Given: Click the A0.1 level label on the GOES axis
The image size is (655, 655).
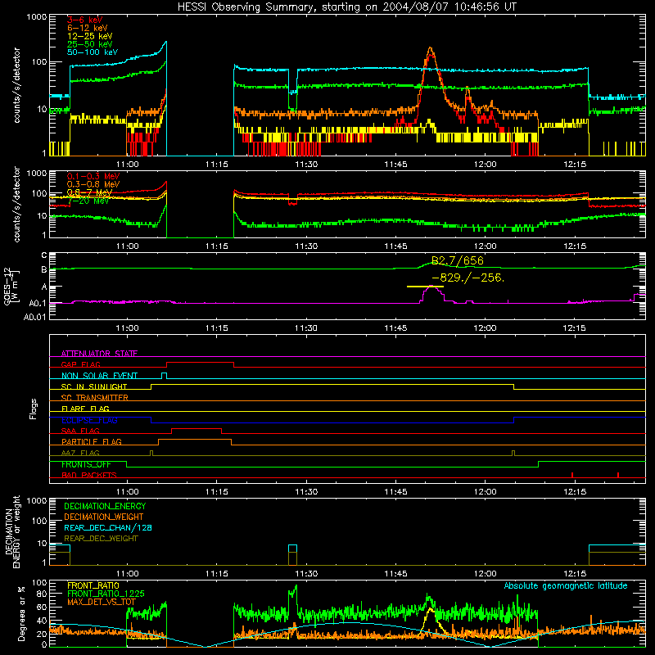Looking at the screenshot, I should click(x=38, y=304).
